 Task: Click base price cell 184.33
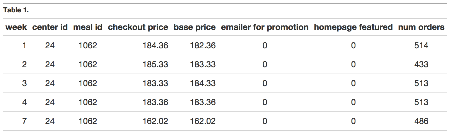[x=203, y=84]
